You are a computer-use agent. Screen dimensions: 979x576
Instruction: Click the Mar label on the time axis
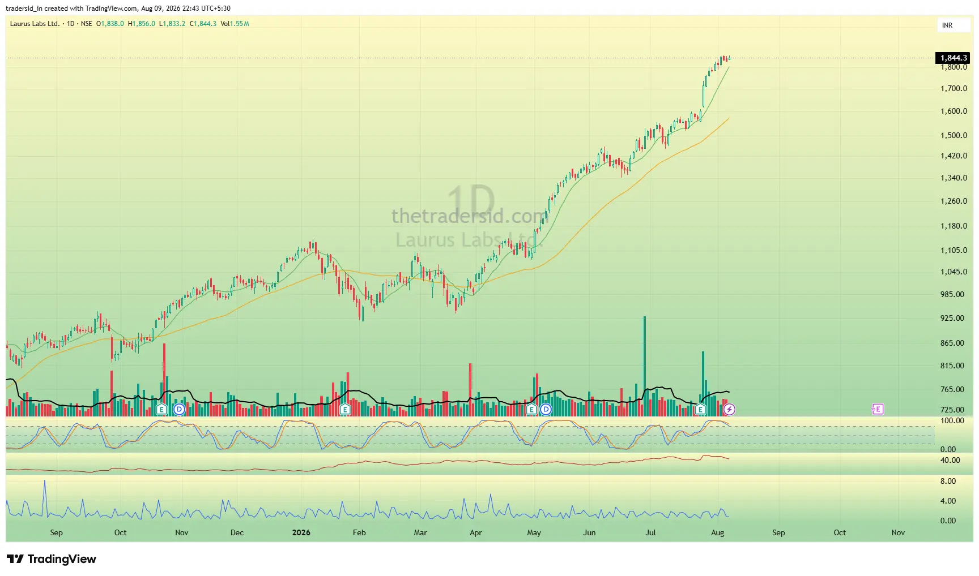(420, 532)
